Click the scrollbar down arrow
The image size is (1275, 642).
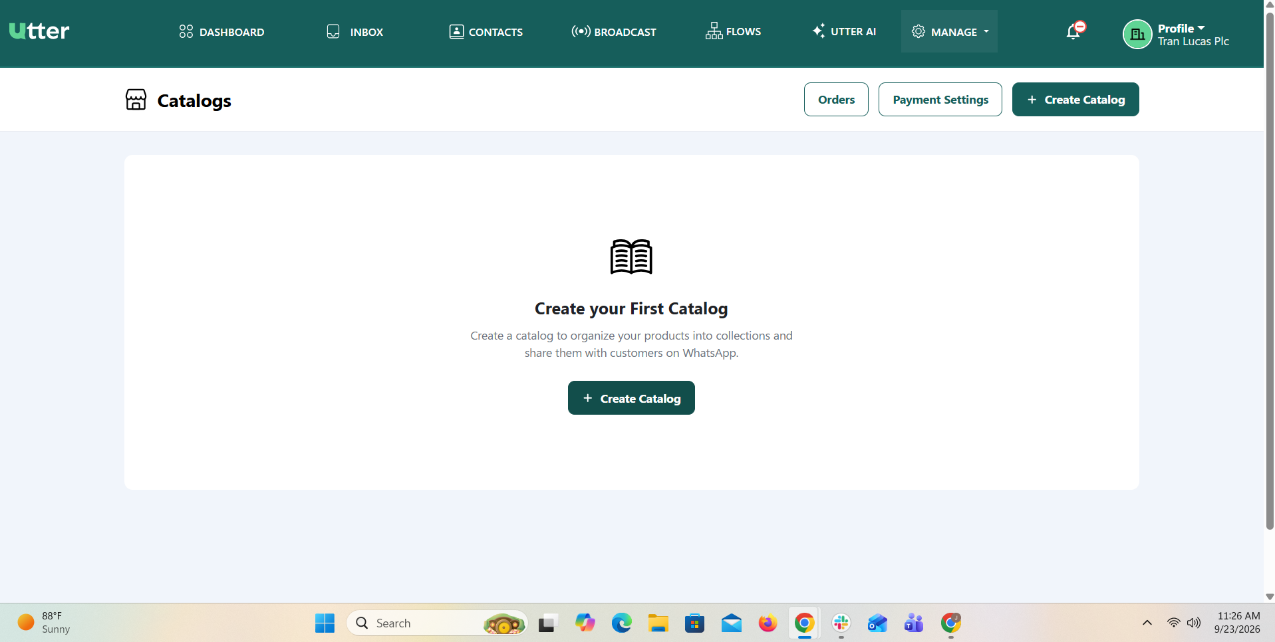pyautogui.click(x=1270, y=597)
